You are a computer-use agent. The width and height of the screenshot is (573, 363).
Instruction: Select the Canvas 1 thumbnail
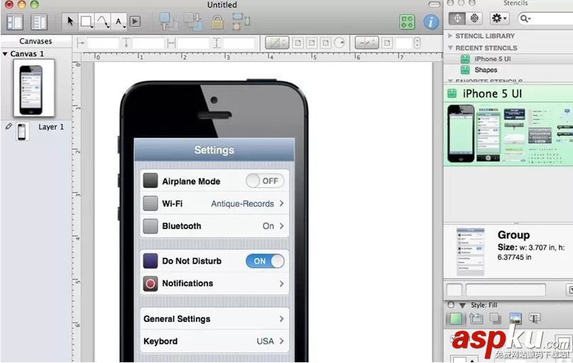[33, 88]
